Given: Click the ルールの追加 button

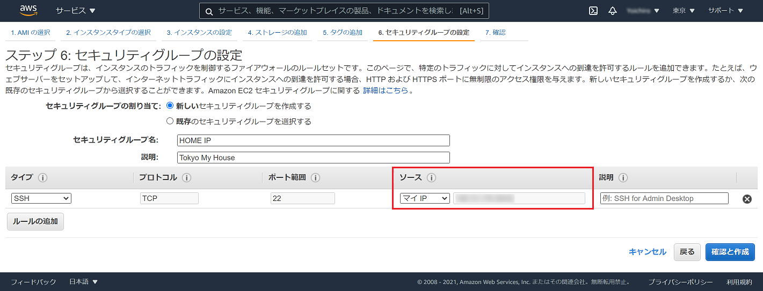Looking at the screenshot, I should tap(35, 221).
